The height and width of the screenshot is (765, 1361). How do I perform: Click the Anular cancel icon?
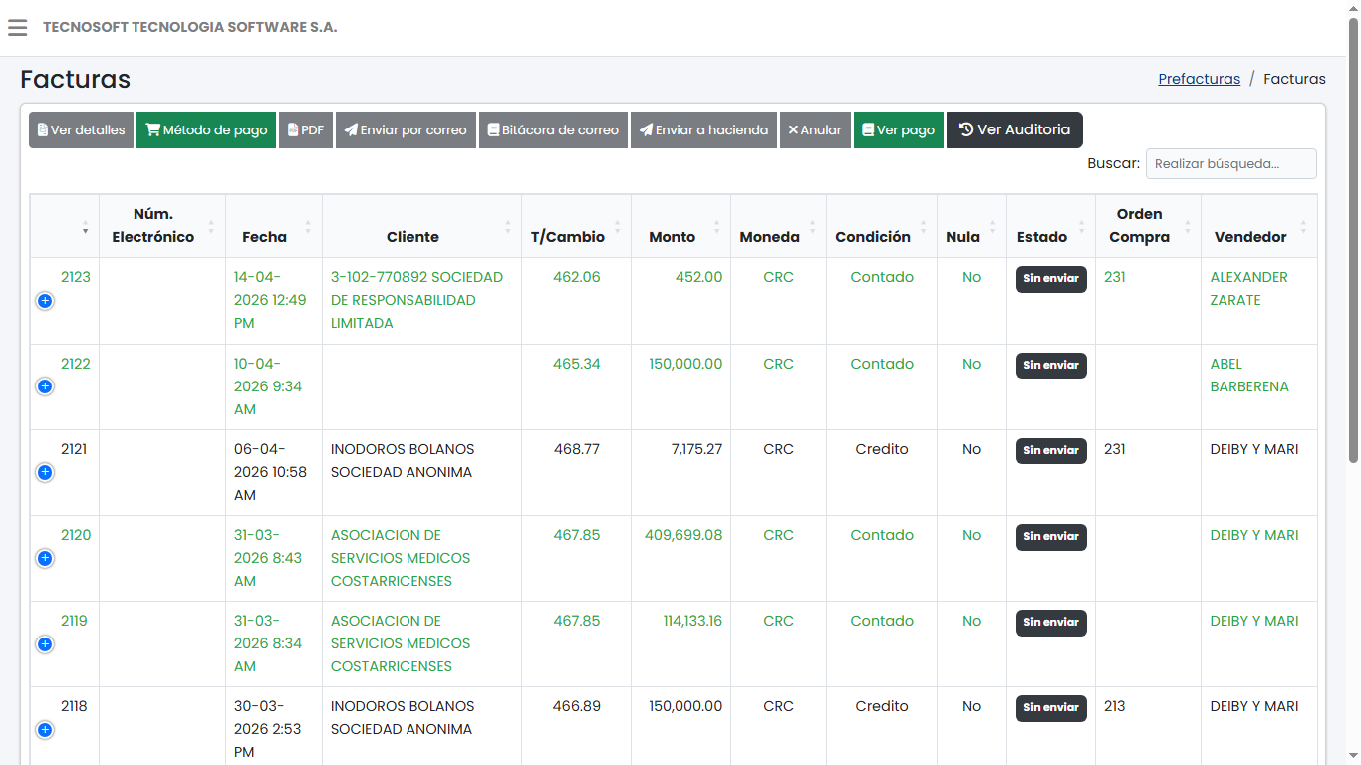tap(794, 129)
